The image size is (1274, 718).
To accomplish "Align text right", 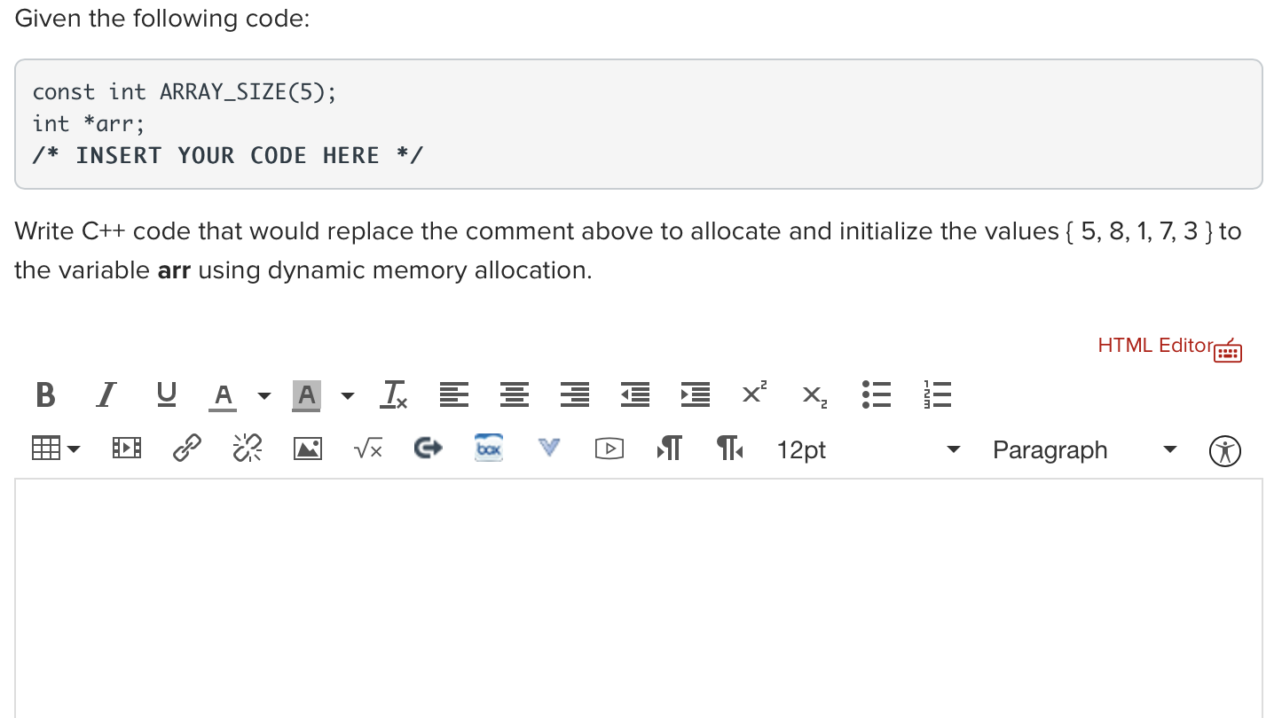I will coord(575,394).
